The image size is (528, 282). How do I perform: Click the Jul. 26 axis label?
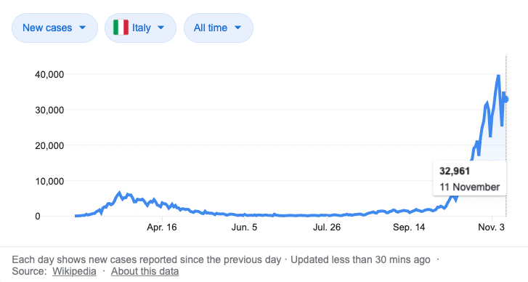[x=327, y=227]
